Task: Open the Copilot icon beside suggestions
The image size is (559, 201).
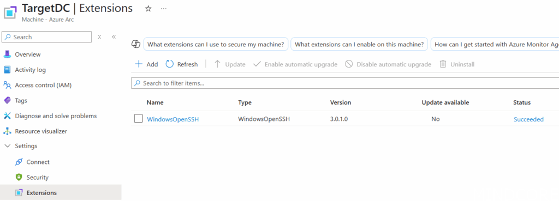Action: click(x=135, y=45)
